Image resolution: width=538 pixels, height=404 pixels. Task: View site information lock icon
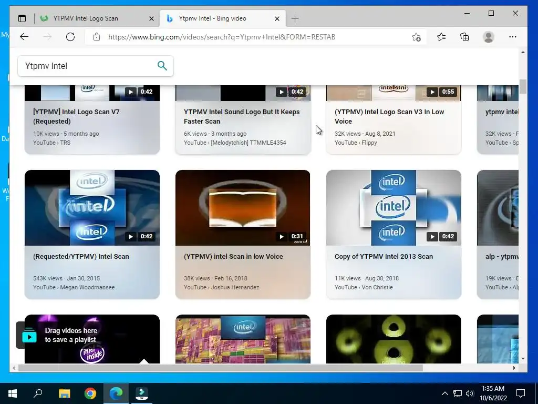(97, 37)
